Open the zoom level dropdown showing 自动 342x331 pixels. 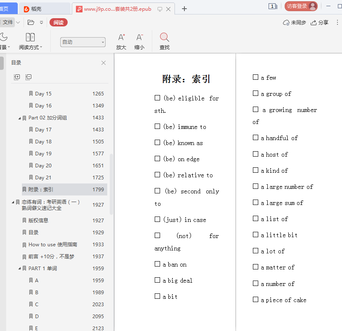click(x=83, y=42)
